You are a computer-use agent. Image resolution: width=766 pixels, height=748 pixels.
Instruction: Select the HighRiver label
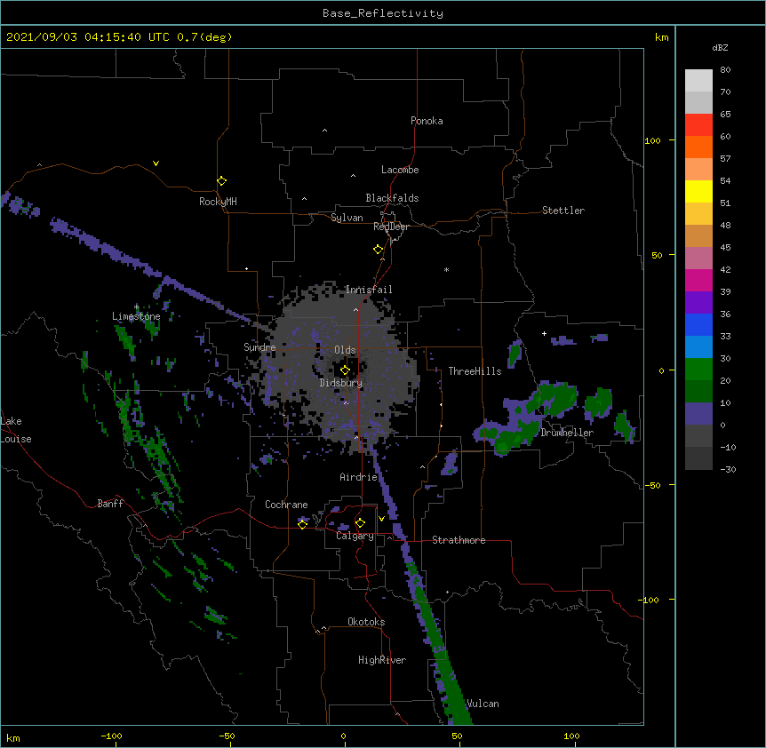pos(382,660)
